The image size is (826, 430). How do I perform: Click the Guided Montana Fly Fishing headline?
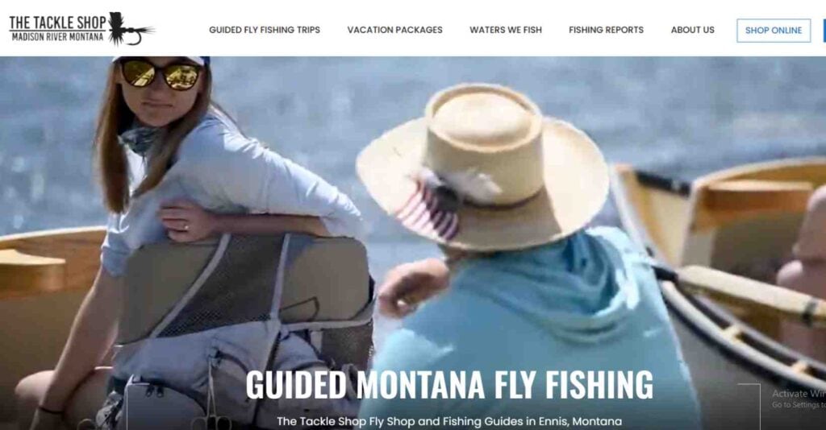tap(449, 385)
